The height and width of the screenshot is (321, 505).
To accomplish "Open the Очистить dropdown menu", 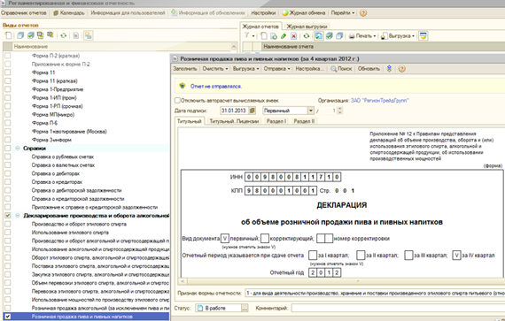I will (215, 69).
